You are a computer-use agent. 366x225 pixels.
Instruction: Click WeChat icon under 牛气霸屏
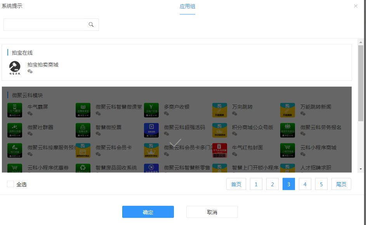point(30,113)
